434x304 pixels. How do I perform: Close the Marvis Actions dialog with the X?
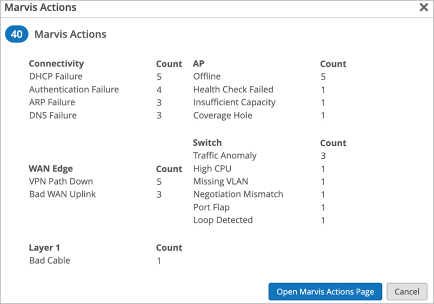point(424,8)
